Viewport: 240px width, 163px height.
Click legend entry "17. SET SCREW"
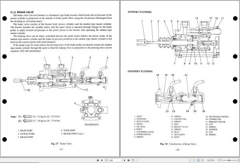(x=178, y=135)
